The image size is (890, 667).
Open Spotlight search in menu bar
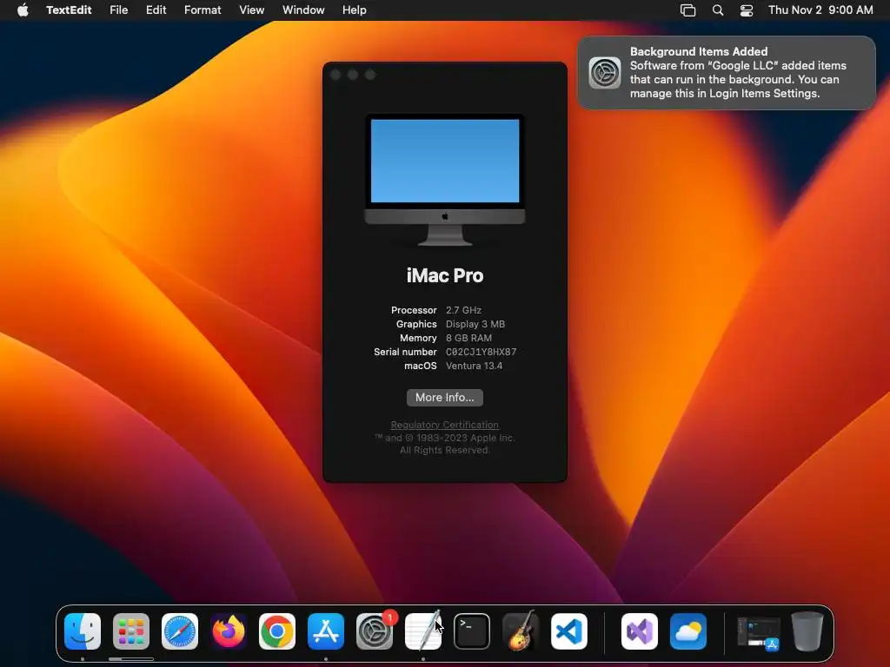click(x=717, y=10)
